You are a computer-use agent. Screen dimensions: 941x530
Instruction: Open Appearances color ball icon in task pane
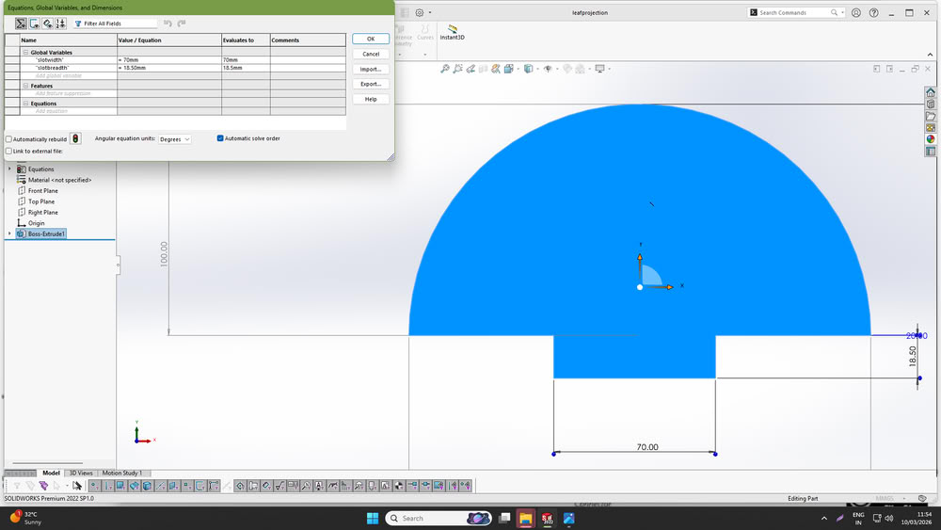(x=931, y=139)
